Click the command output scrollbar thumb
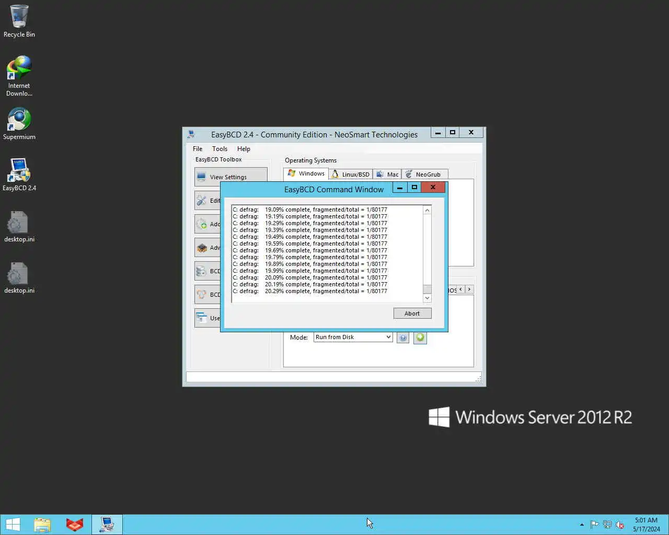This screenshot has height=535, width=669. [427, 289]
